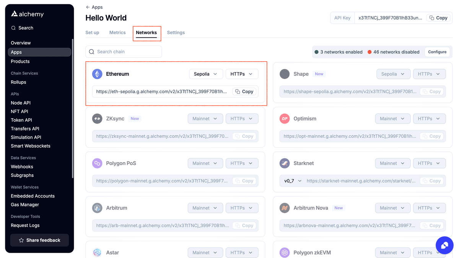The height and width of the screenshot is (258, 459).
Task: Open Shape's Sepolia network dropdown
Action: [393, 74]
